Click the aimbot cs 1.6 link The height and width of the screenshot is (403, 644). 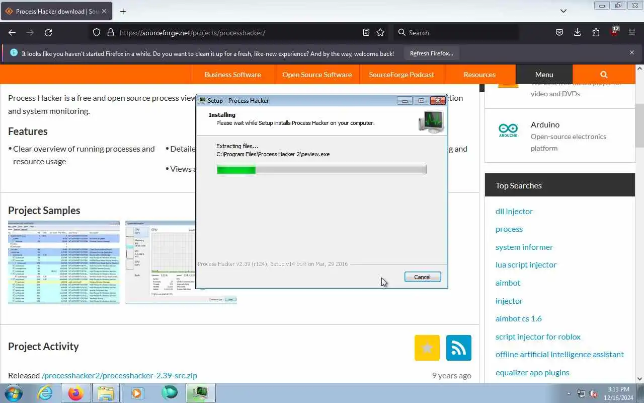click(519, 318)
